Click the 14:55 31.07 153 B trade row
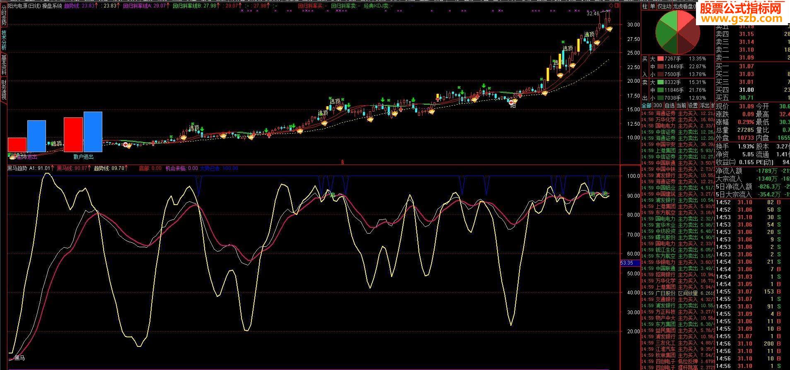 753,291
